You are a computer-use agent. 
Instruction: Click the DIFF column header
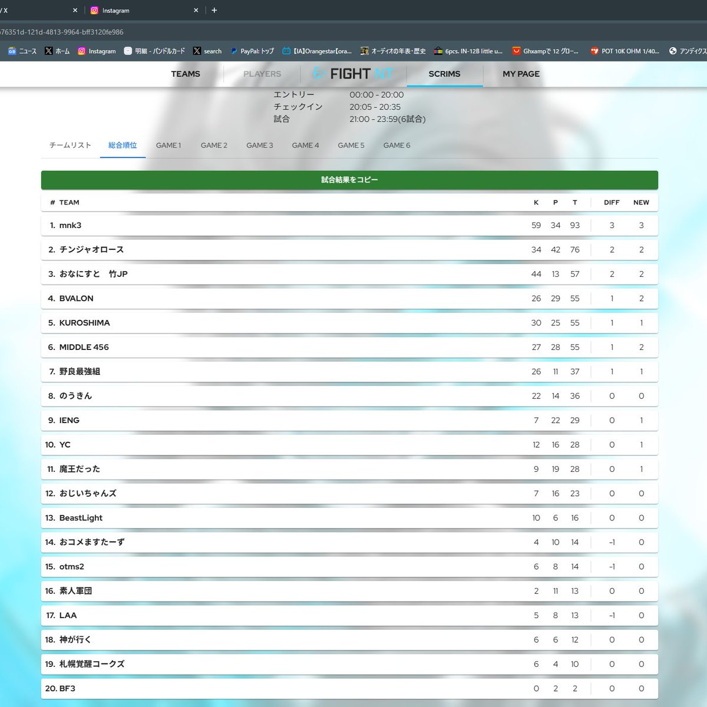pos(612,203)
